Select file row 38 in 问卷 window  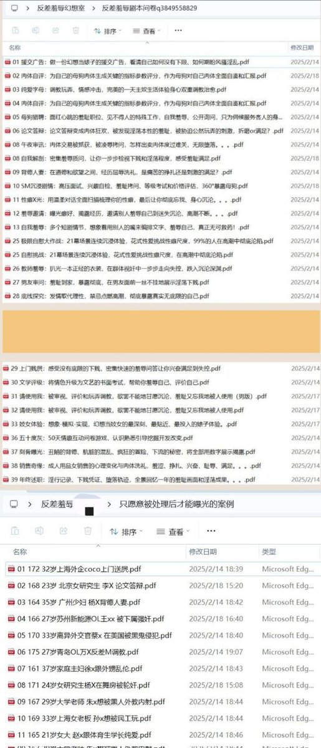coord(161,465)
